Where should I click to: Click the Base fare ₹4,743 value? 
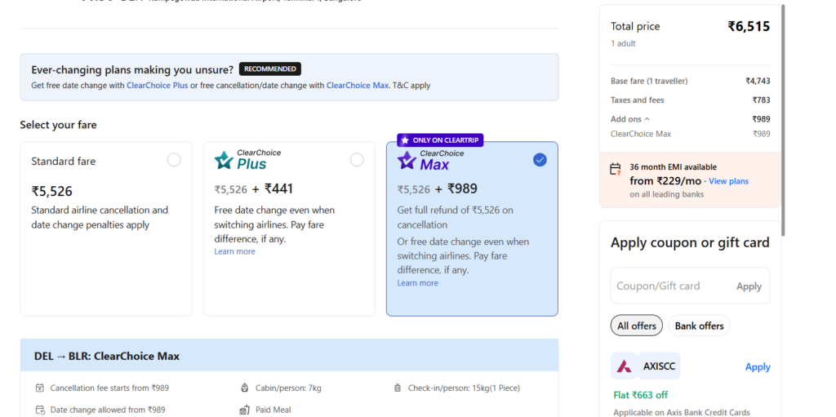(758, 81)
